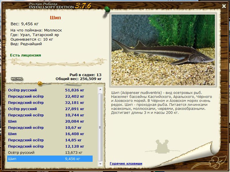Select Шип 20,084 кг row
This screenshot has height=172, width=230.
click(50, 121)
